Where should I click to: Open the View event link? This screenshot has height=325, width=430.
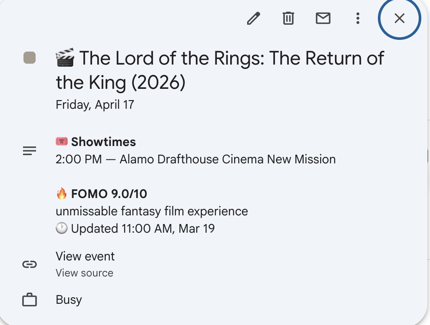point(85,256)
